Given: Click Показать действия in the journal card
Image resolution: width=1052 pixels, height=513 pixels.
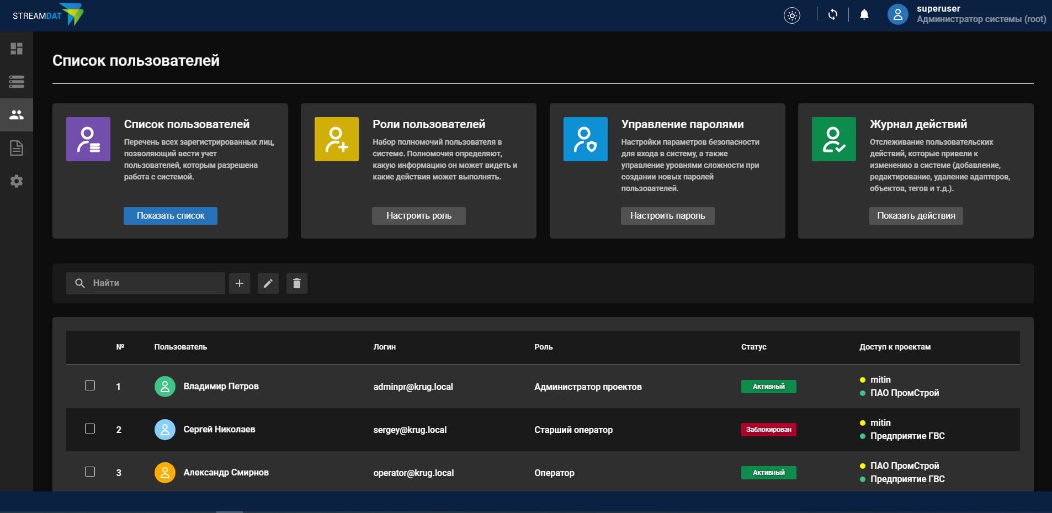Looking at the screenshot, I should (916, 216).
